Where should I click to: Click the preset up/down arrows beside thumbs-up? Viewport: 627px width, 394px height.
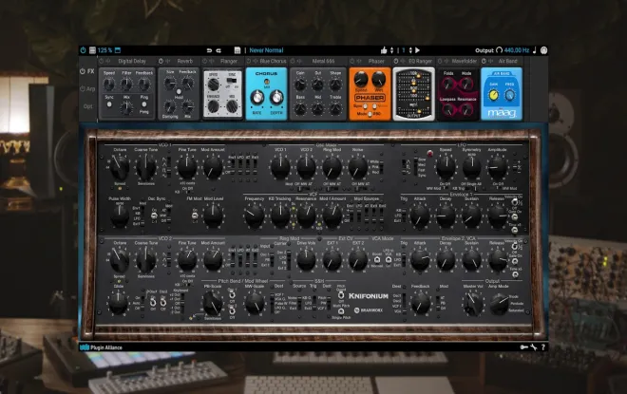(391, 50)
